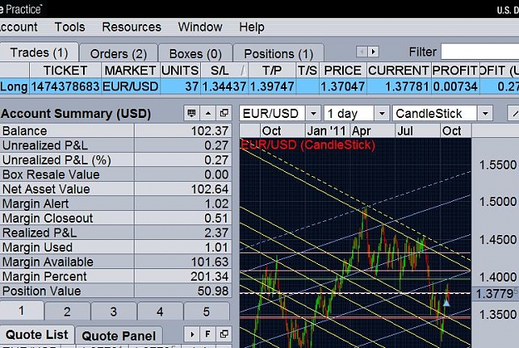
Task: Select account summary tab 4
Action: 160,311
